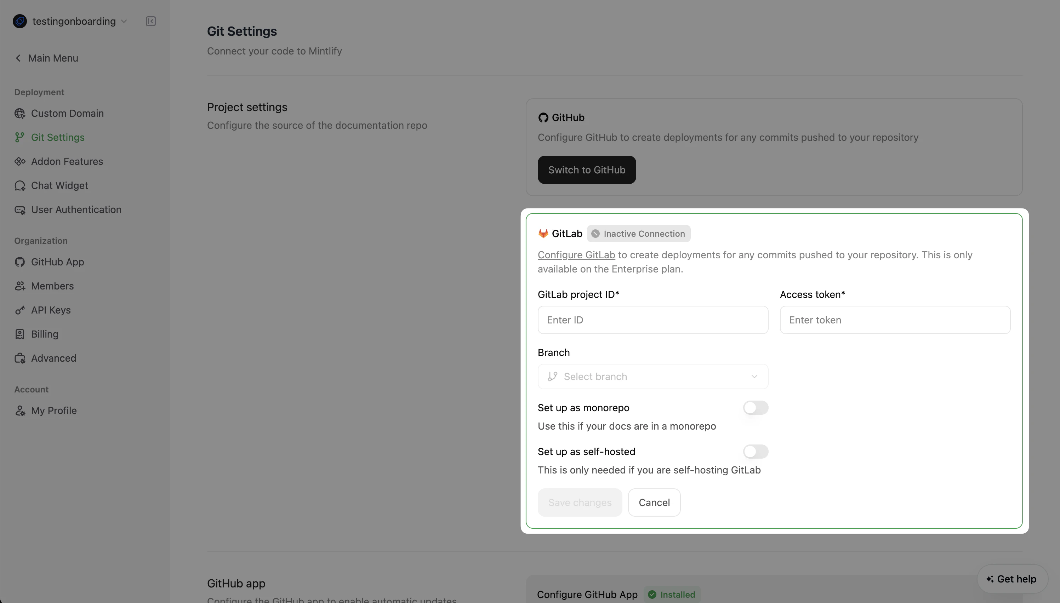The image size is (1060, 603).
Task: Open Addon Features via its sidebar icon
Action: 19,161
